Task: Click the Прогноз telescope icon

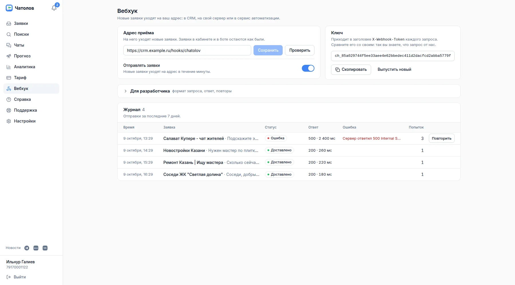Action: tap(9, 56)
